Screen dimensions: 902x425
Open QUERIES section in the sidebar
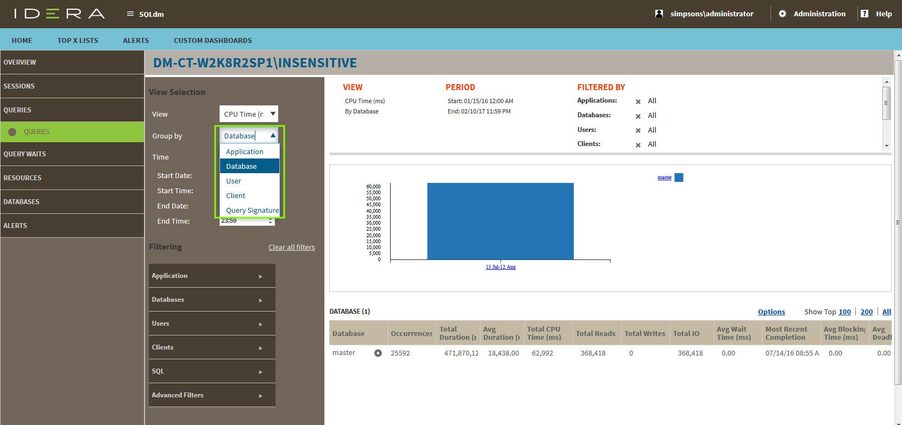coord(72,110)
